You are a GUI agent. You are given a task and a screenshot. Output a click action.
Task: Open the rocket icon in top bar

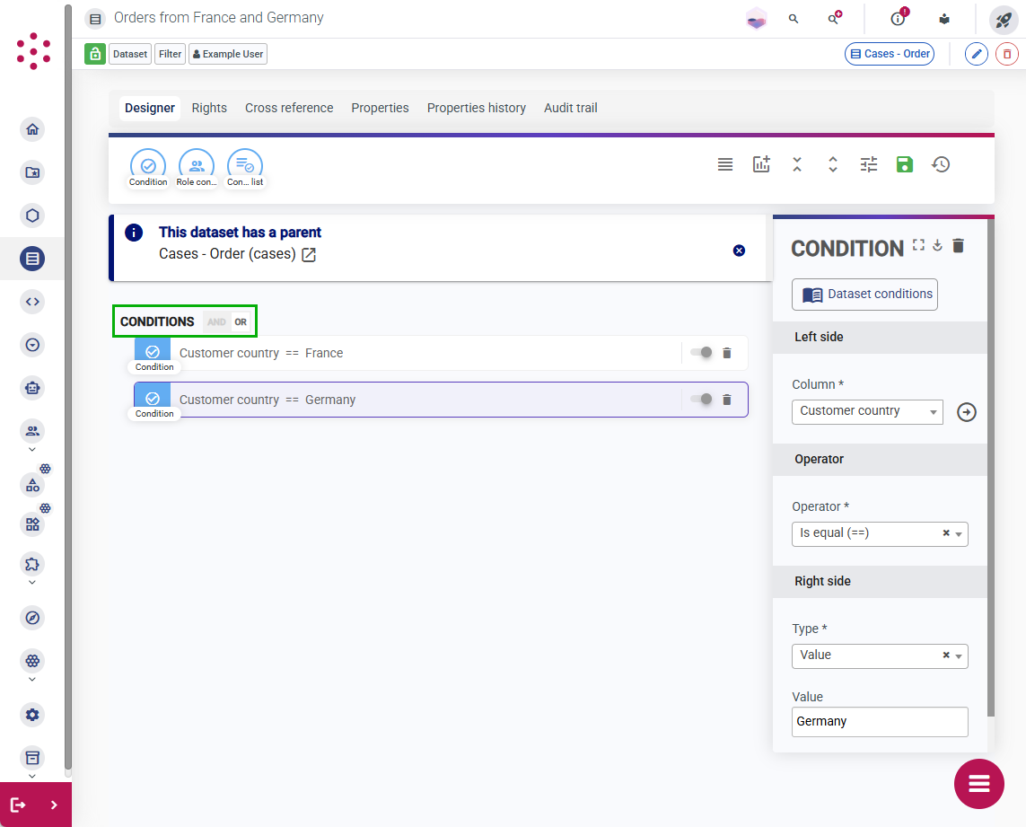tap(1003, 20)
